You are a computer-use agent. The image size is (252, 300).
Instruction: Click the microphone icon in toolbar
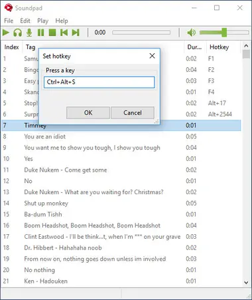(29, 33)
